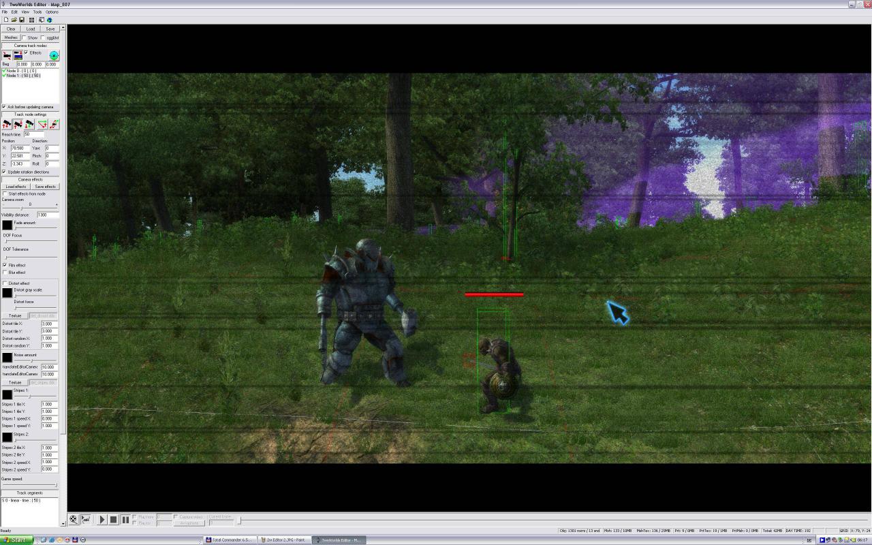The image size is (872, 545).
Task: Click the Yaw direction input field
Action: pos(52,148)
